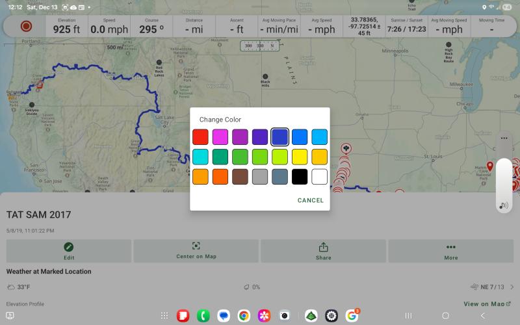The image size is (520, 325).
Task: Tap the Distance stat tile
Action: (x=194, y=26)
